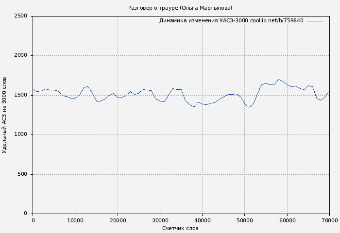Click the y-axis tick label 2500
The width and height of the screenshot is (340, 233).
pos(21,16)
